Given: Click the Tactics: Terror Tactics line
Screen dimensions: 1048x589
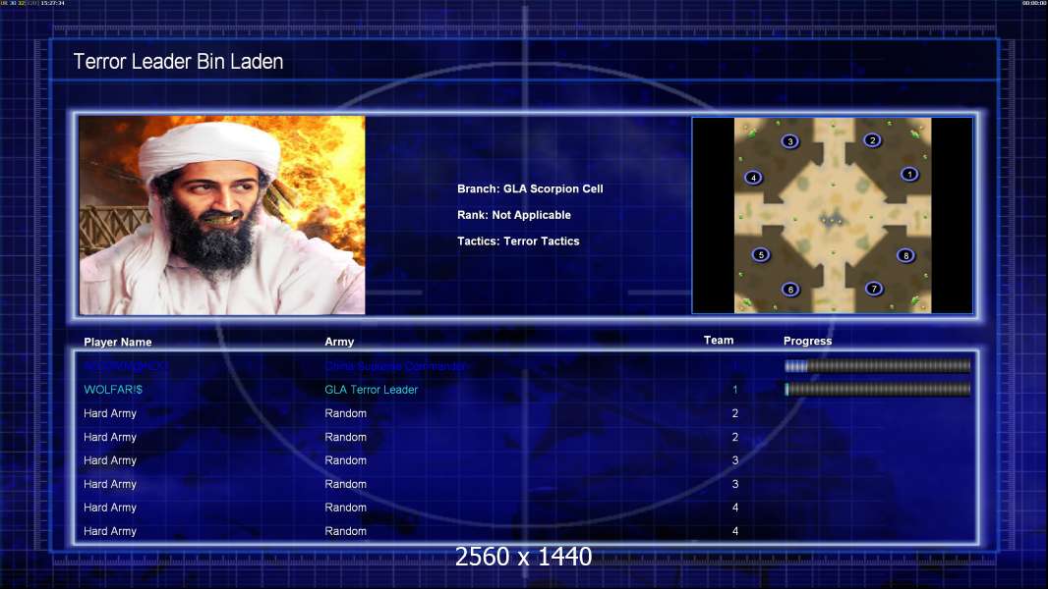Looking at the screenshot, I should pos(518,241).
